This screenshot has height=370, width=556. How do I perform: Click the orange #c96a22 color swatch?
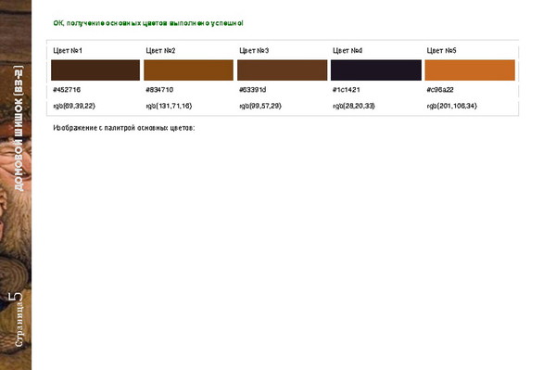470,70
